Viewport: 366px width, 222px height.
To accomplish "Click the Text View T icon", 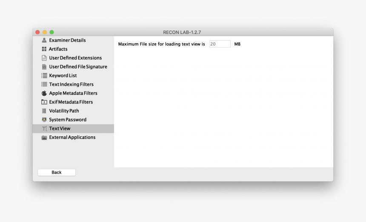I will 44,129.
